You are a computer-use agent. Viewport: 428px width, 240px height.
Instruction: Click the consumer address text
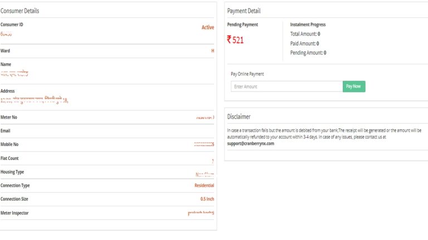pos(34,100)
